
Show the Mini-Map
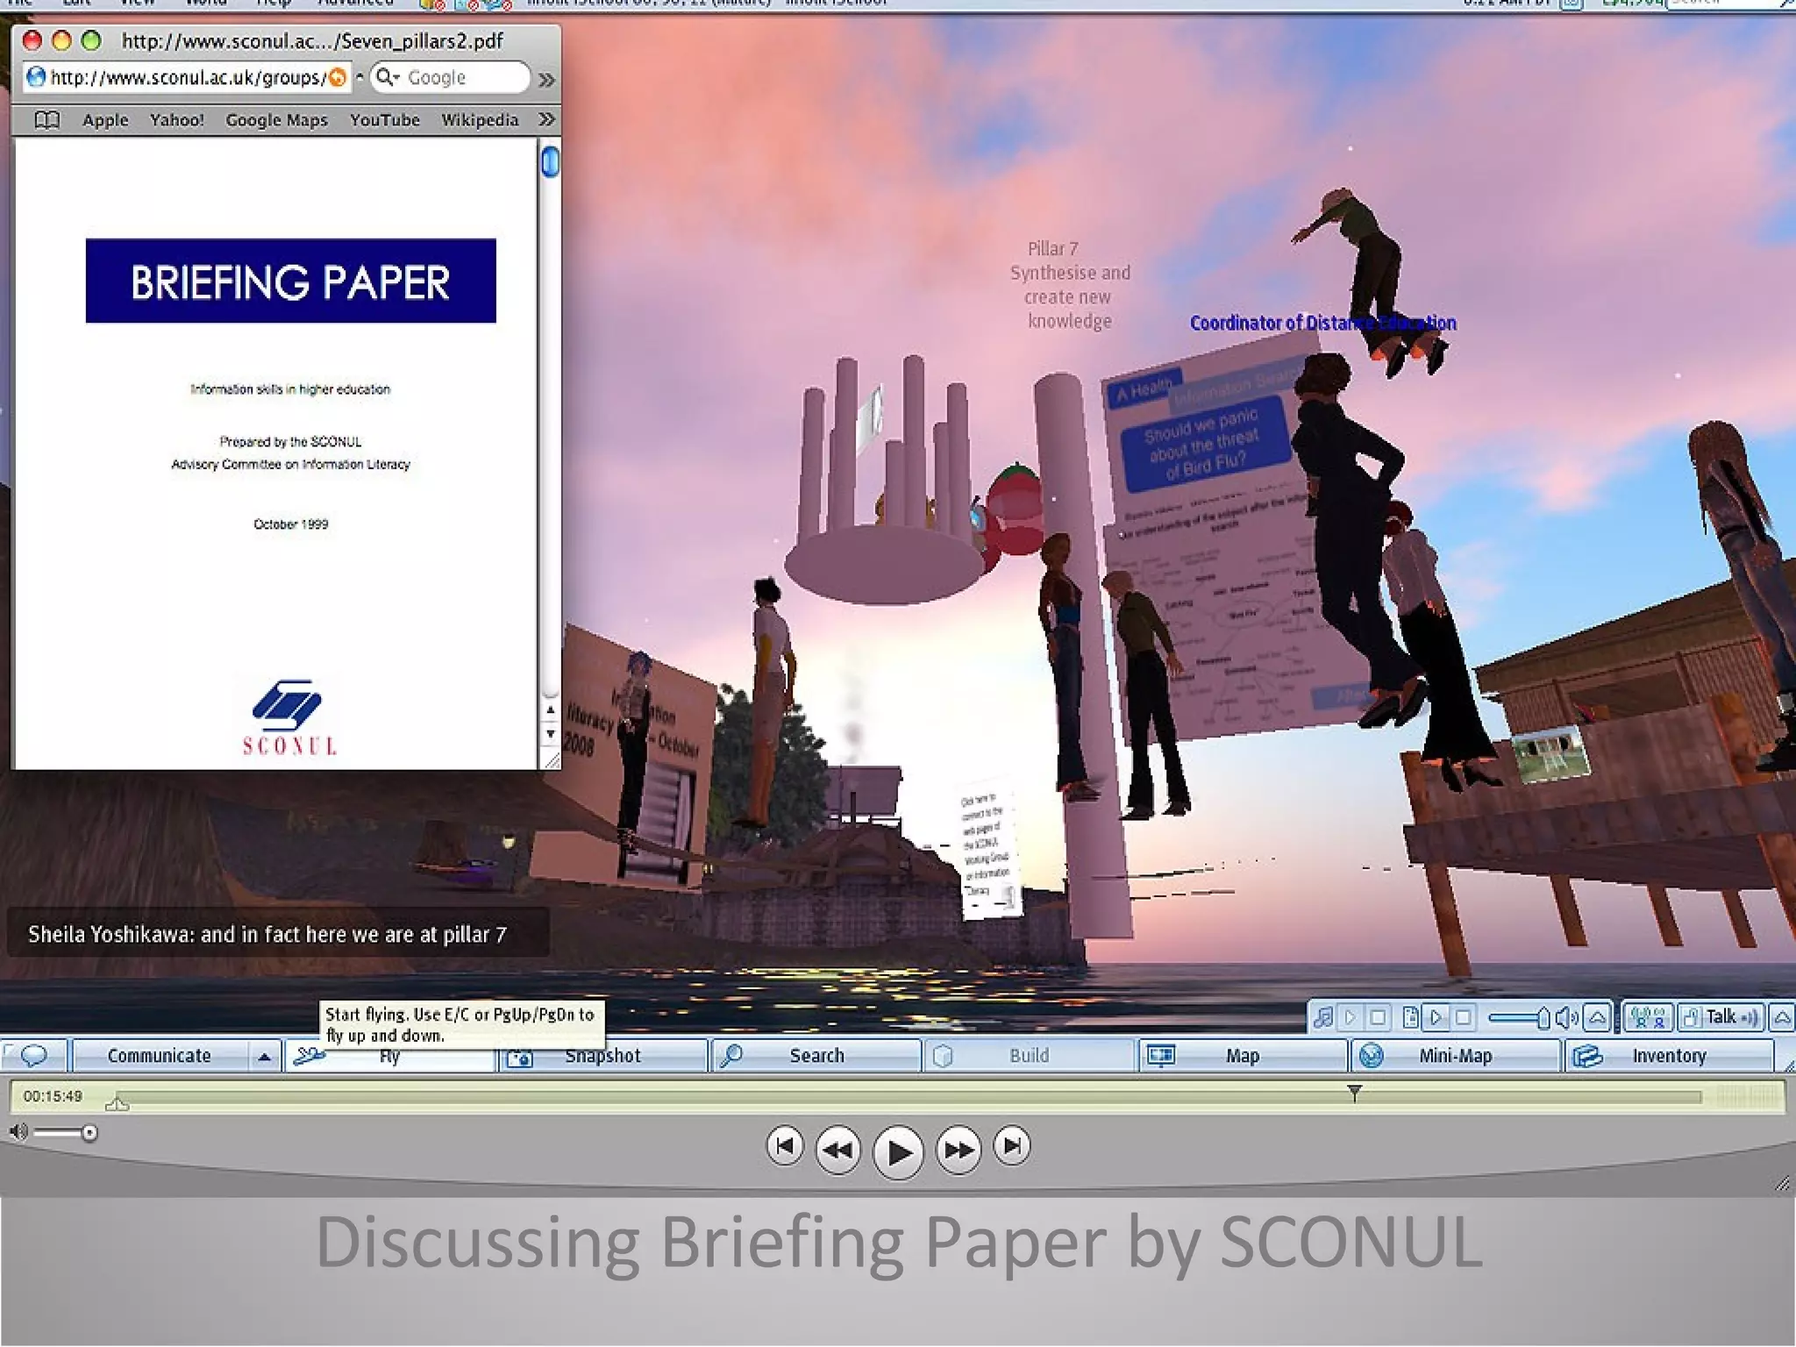tap(1456, 1056)
